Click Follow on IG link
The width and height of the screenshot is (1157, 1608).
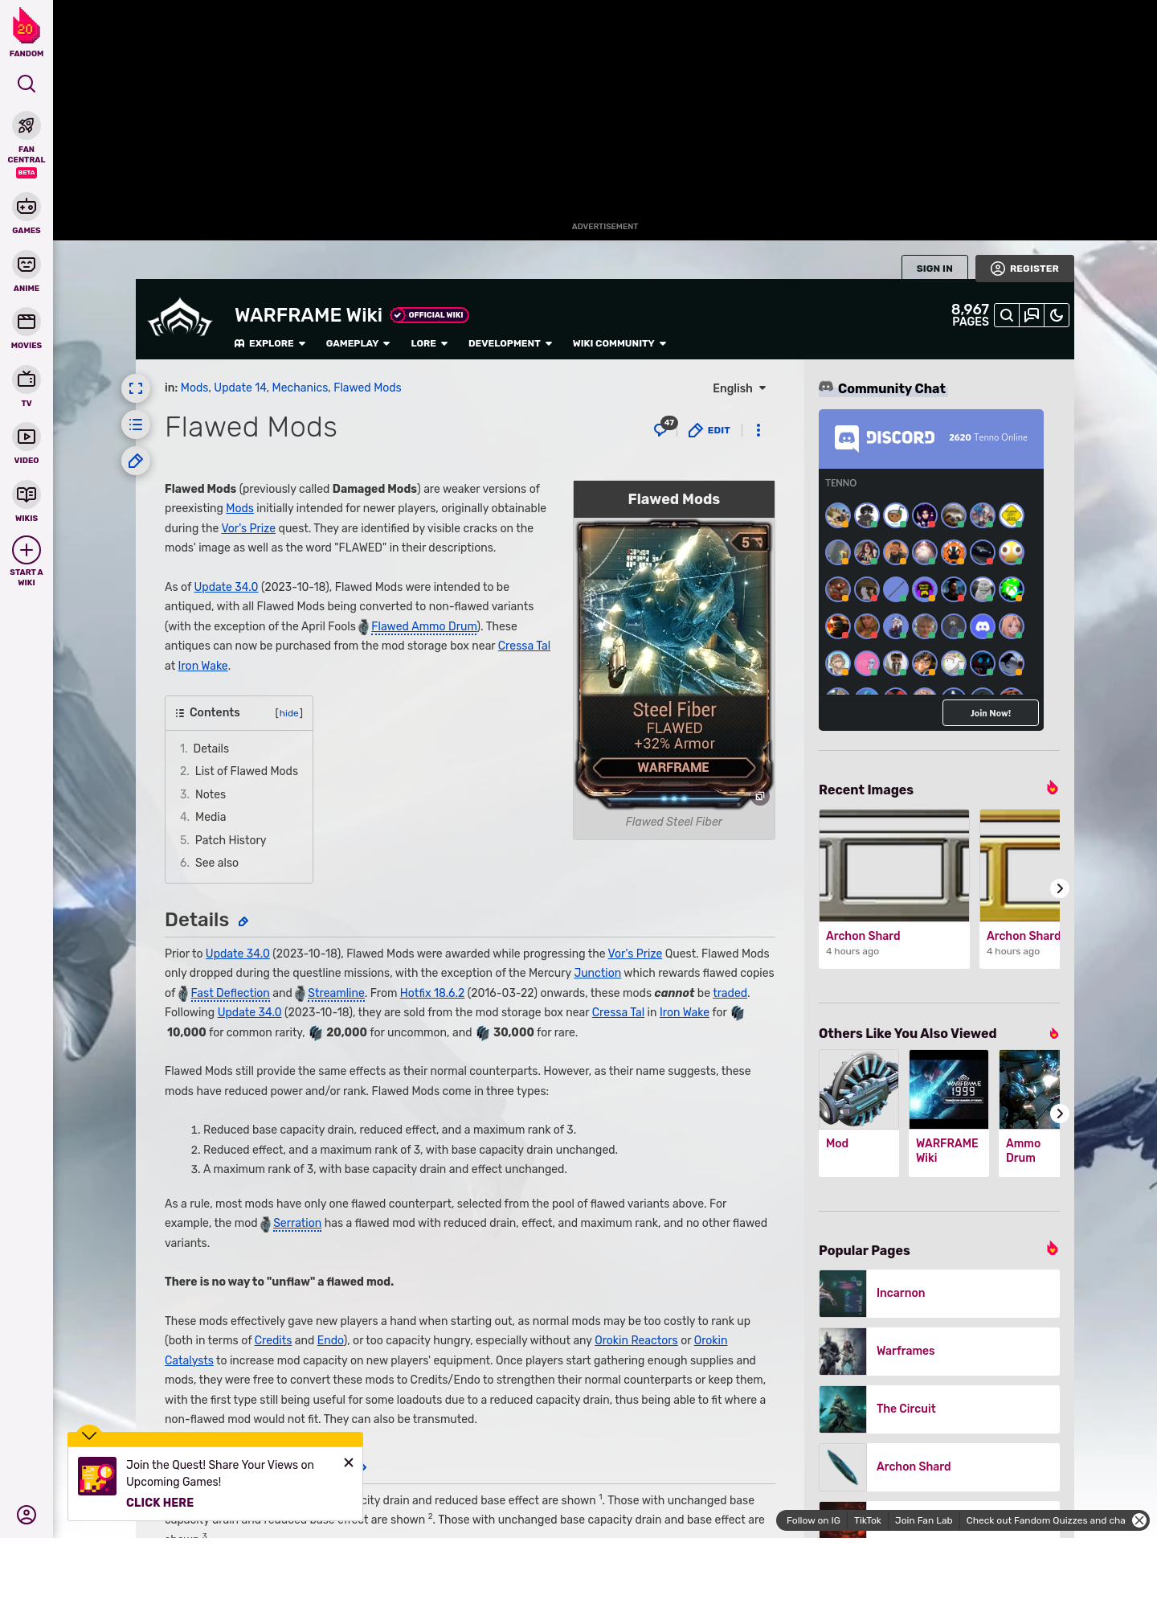[813, 1520]
